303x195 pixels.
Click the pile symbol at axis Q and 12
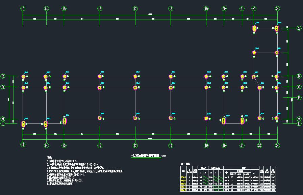point(23,88)
